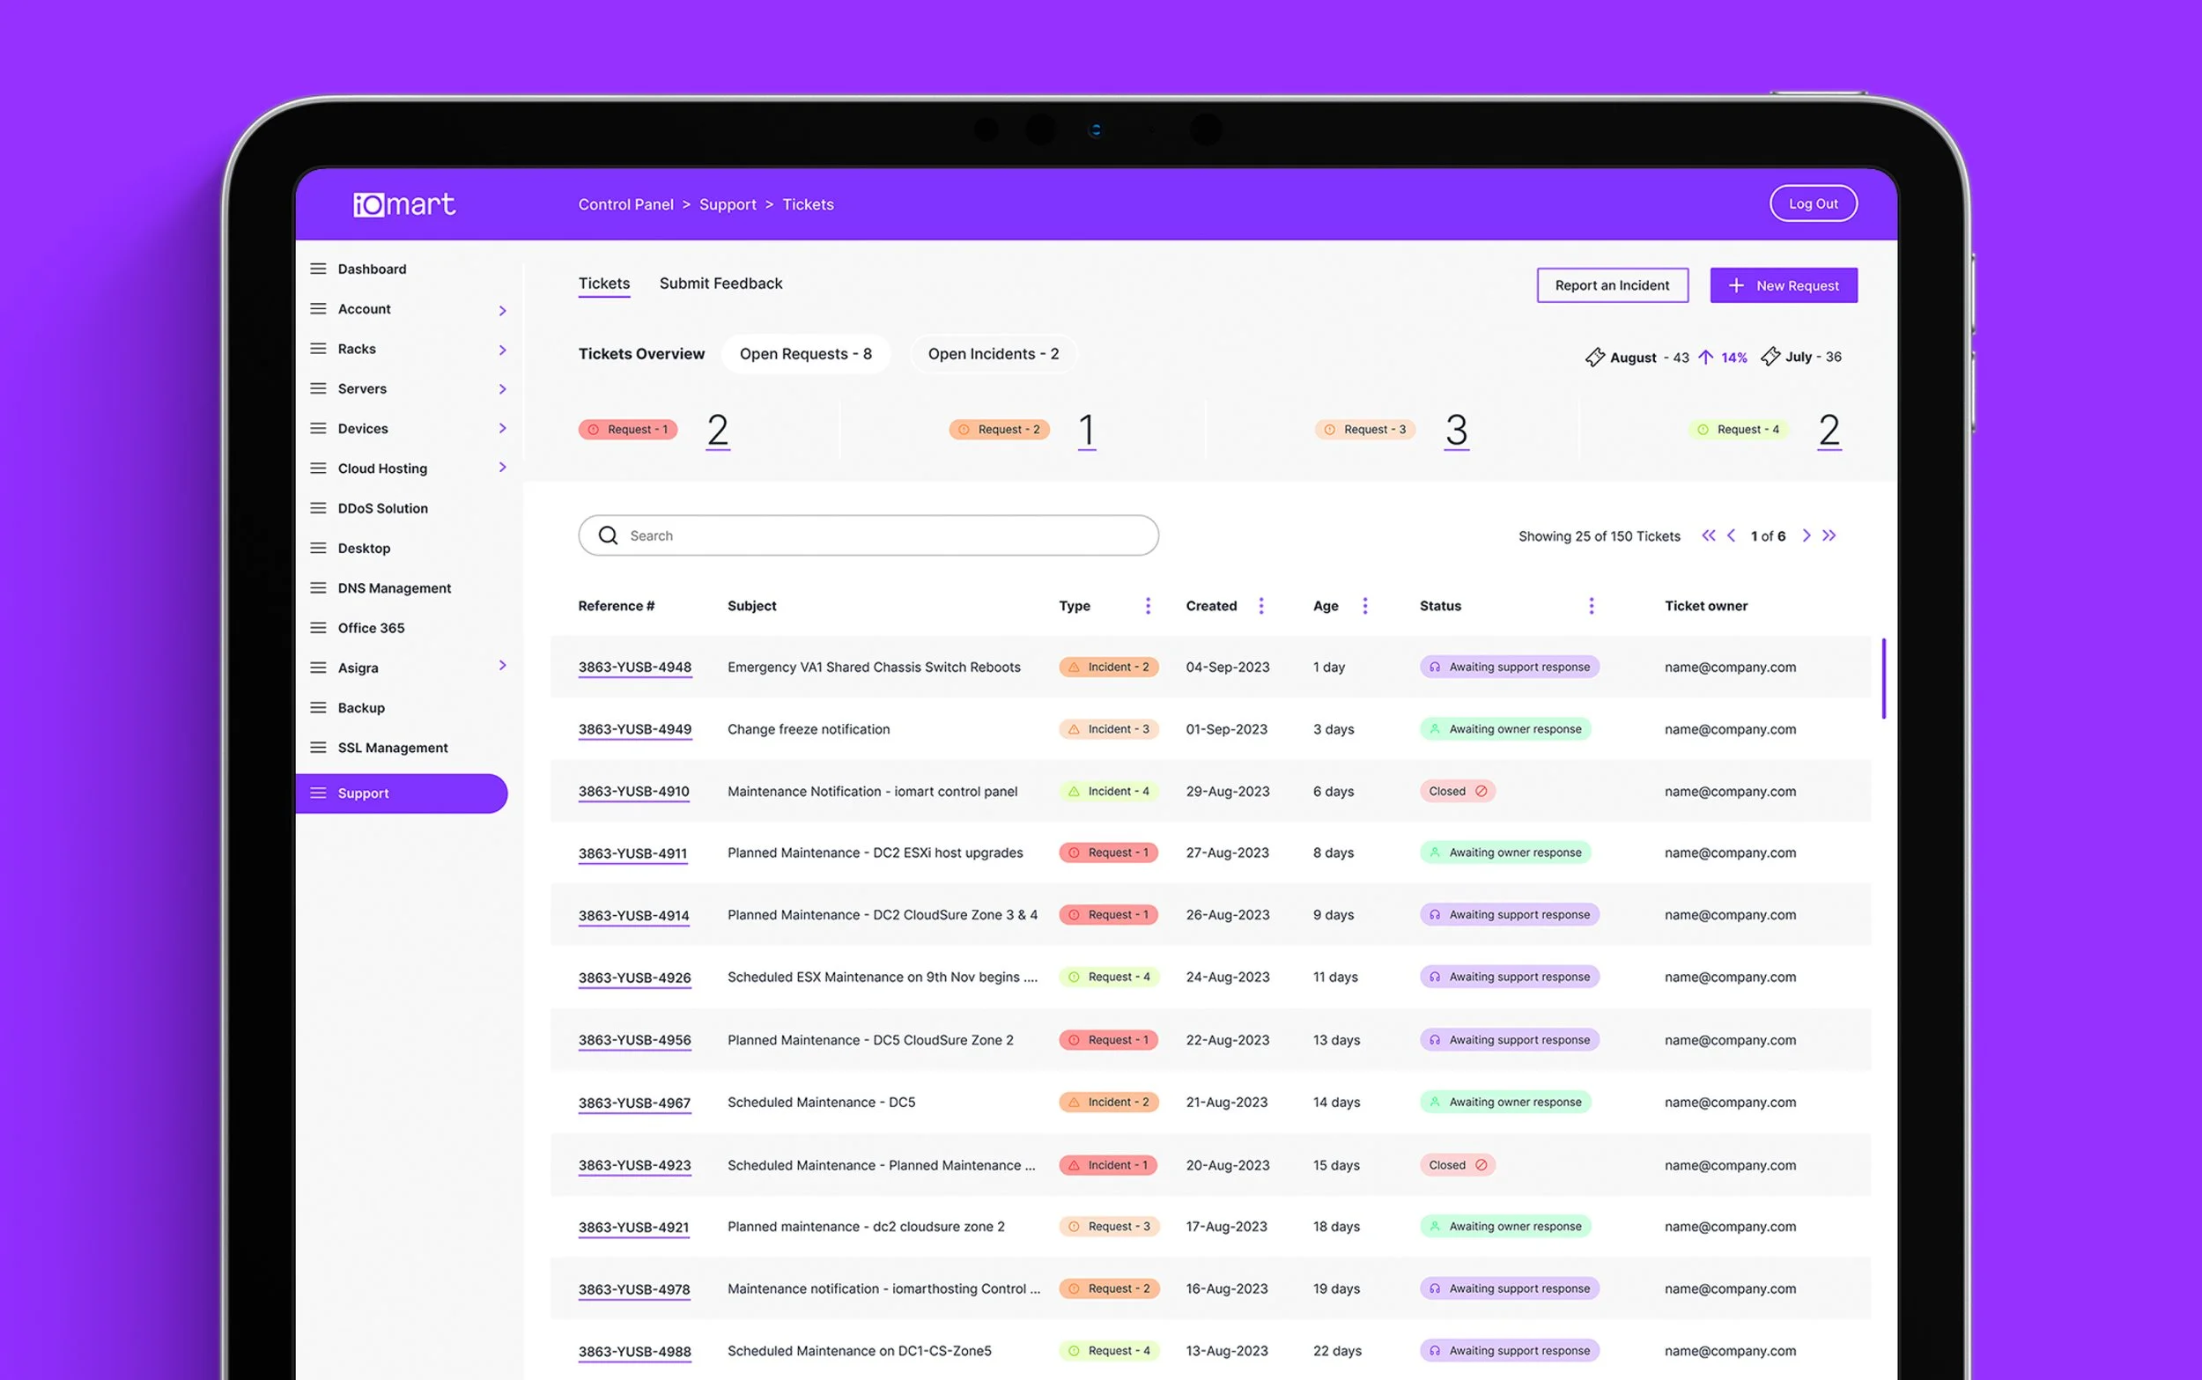Jump to first page with double-left arrows
2202x1380 pixels.
1708,535
